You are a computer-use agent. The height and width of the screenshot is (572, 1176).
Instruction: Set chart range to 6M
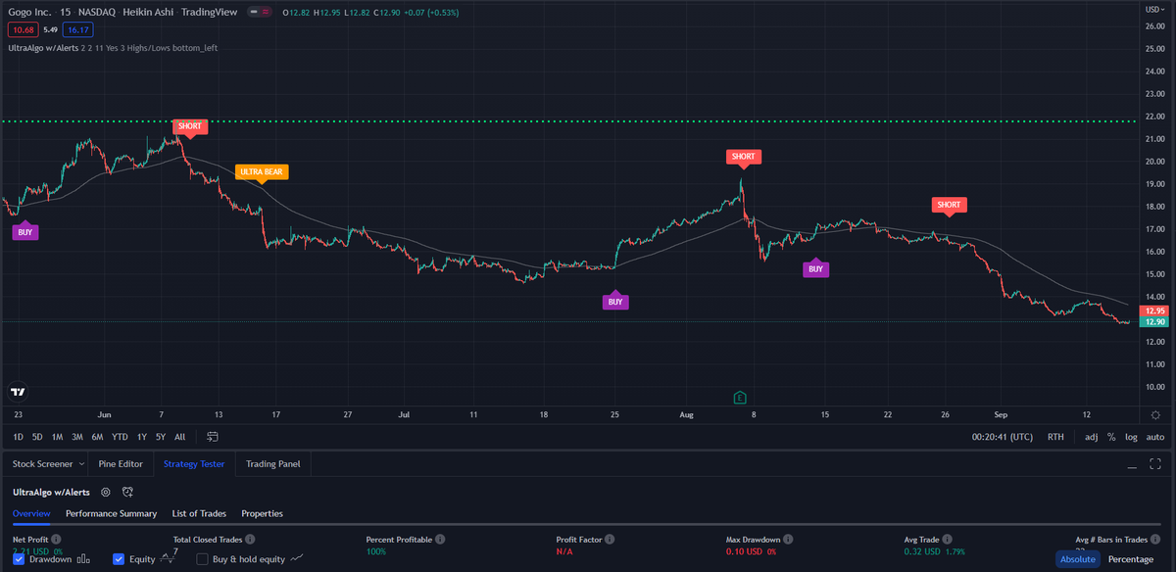pyautogui.click(x=97, y=437)
